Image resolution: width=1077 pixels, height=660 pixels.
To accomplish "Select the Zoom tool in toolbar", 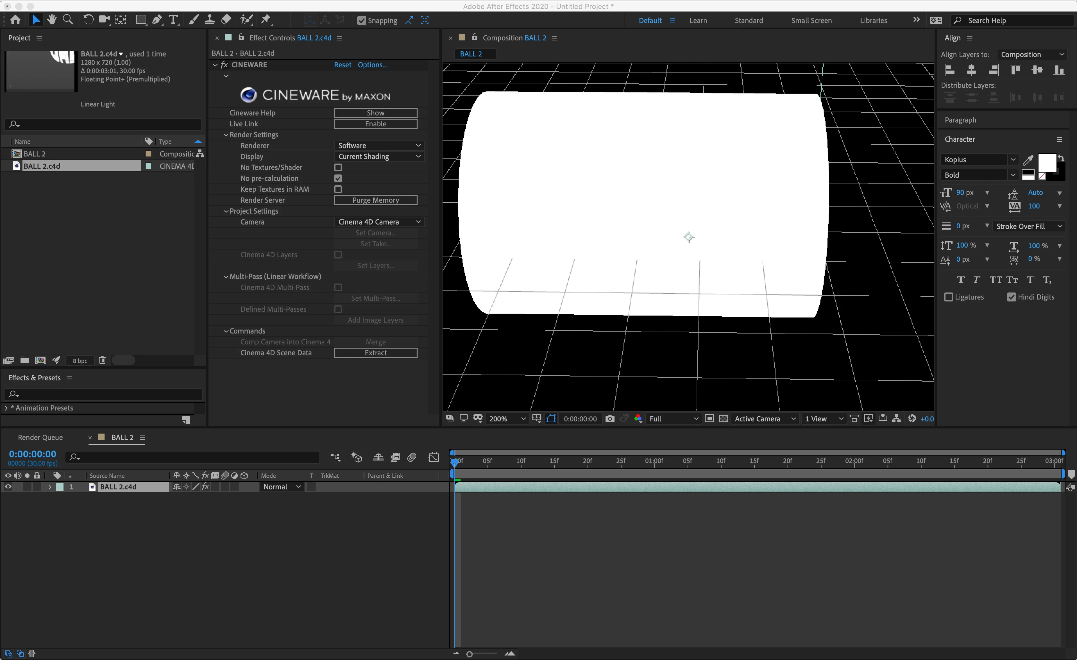I will pyautogui.click(x=68, y=20).
